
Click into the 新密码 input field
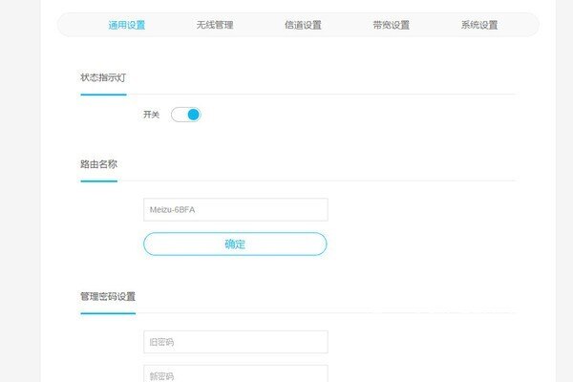235,374
